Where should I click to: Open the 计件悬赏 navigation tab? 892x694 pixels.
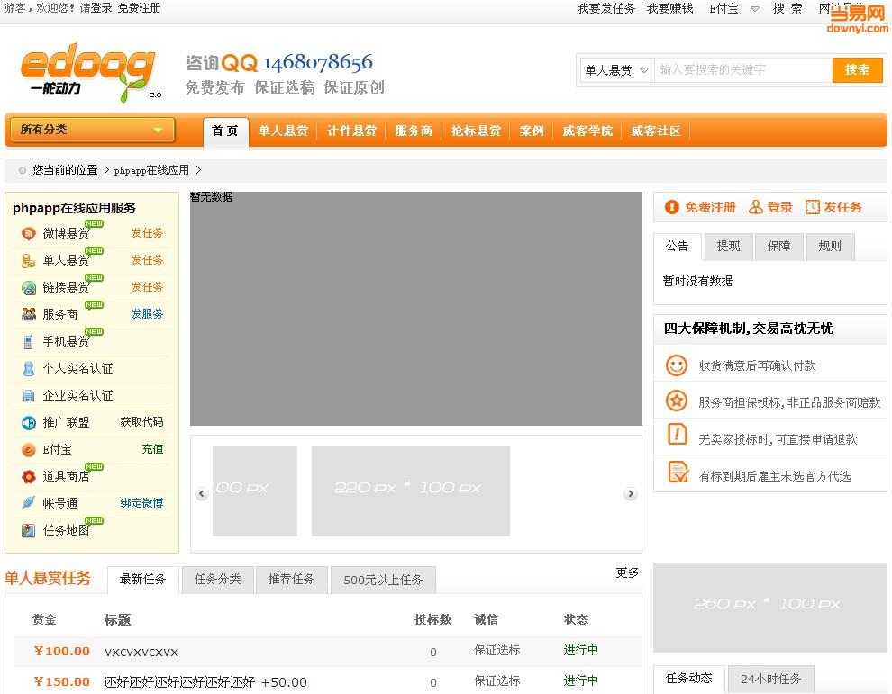(351, 131)
